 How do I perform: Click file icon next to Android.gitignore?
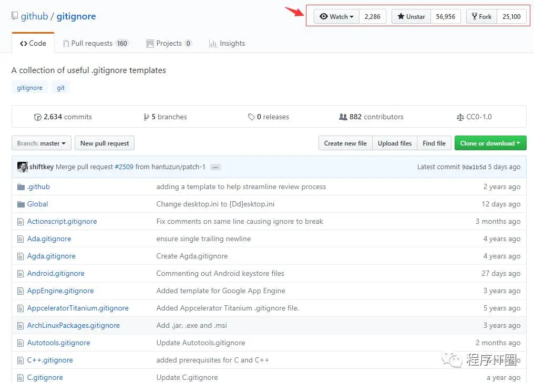[x=20, y=274]
